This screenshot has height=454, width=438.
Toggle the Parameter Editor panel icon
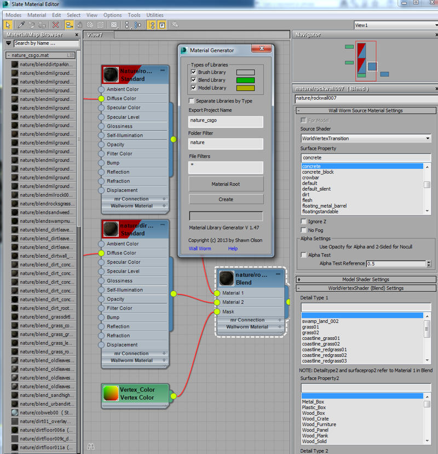pyautogui.click(x=162, y=25)
